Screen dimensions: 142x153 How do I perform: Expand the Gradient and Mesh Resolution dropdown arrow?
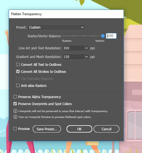tap(87, 57)
